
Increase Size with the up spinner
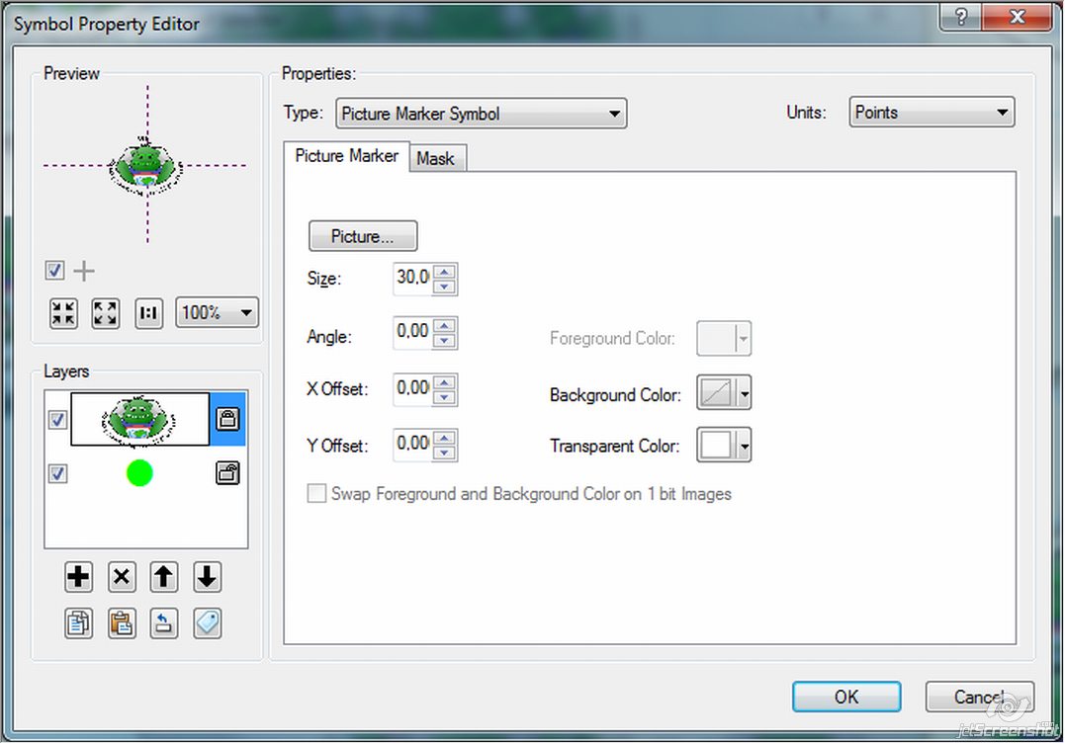(x=445, y=272)
